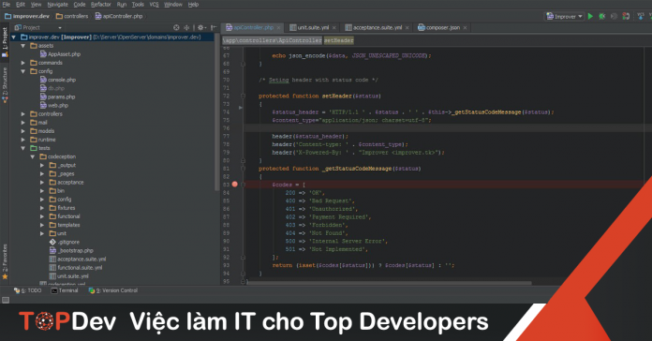Click the project settings gear icon

[x=200, y=27]
